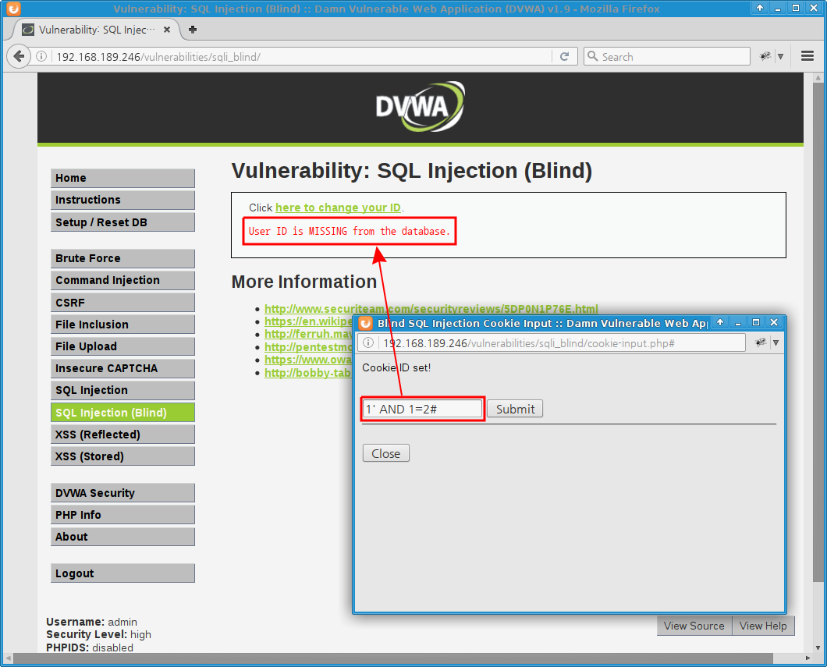Click the View Source button
Viewport: 827px width, 667px height.
tap(694, 626)
